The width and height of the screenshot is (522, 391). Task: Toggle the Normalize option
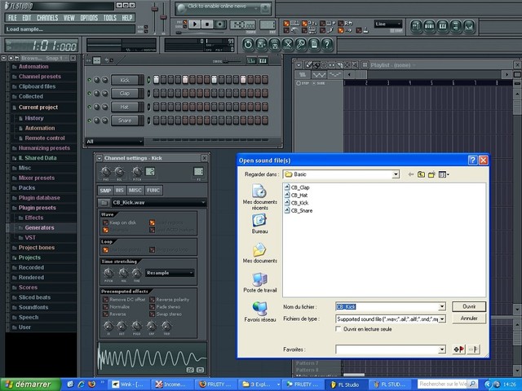tap(105, 306)
